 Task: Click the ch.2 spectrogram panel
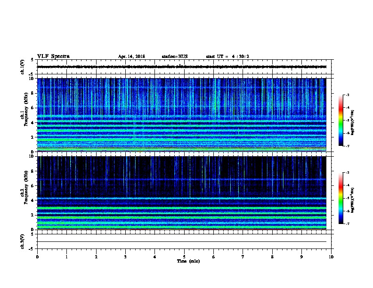[x=182, y=193]
